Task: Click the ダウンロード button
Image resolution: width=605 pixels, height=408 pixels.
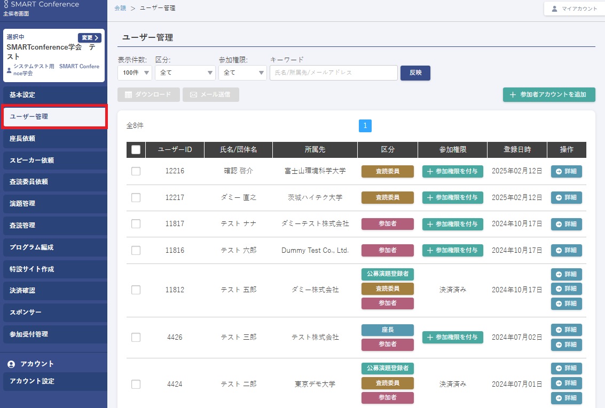Action: [x=148, y=94]
